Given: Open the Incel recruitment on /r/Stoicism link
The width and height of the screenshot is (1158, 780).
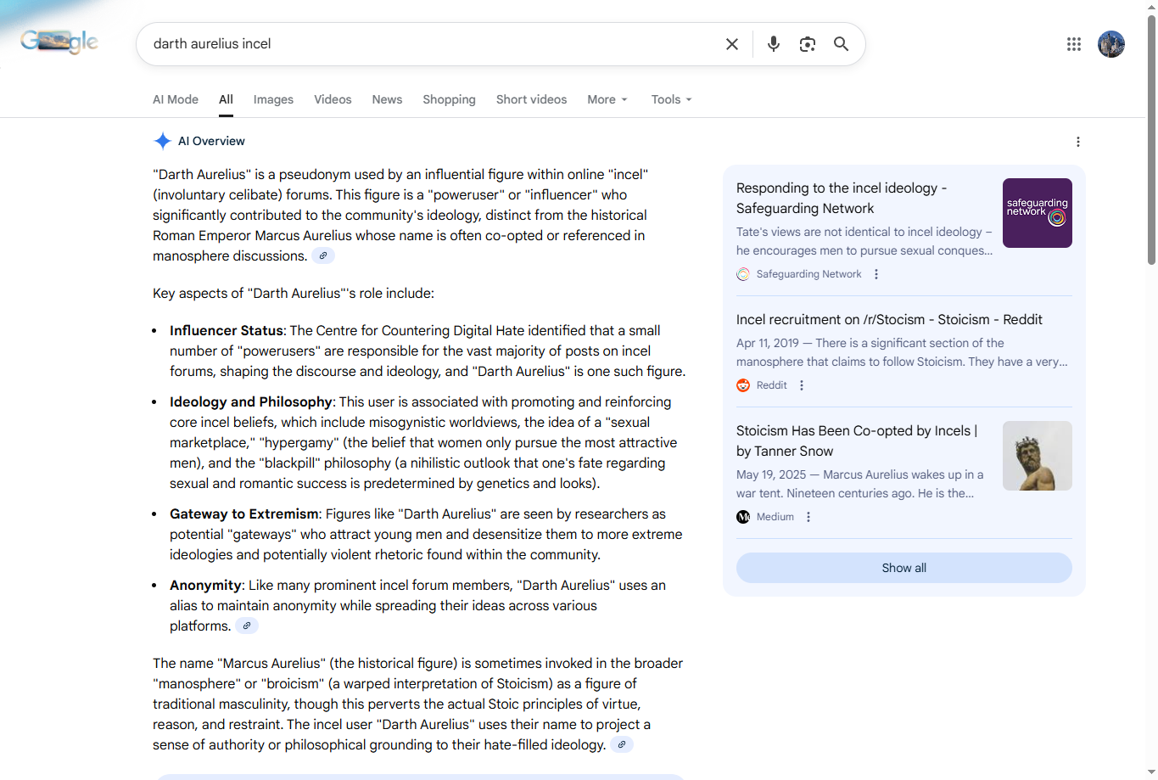Looking at the screenshot, I should pos(889,319).
